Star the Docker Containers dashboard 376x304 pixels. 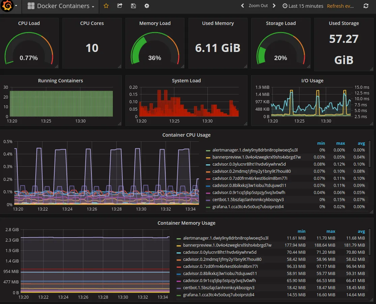106,6
